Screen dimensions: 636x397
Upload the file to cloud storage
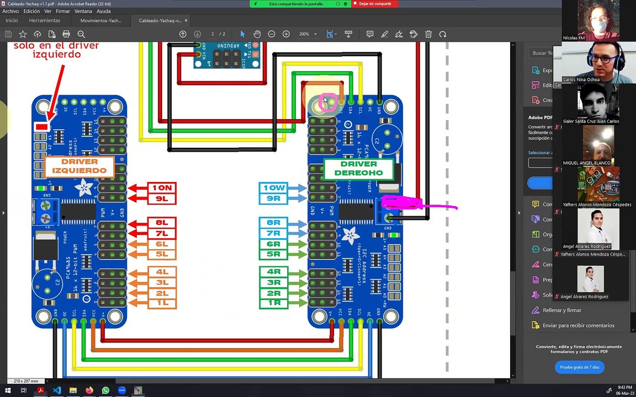(x=38, y=34)
